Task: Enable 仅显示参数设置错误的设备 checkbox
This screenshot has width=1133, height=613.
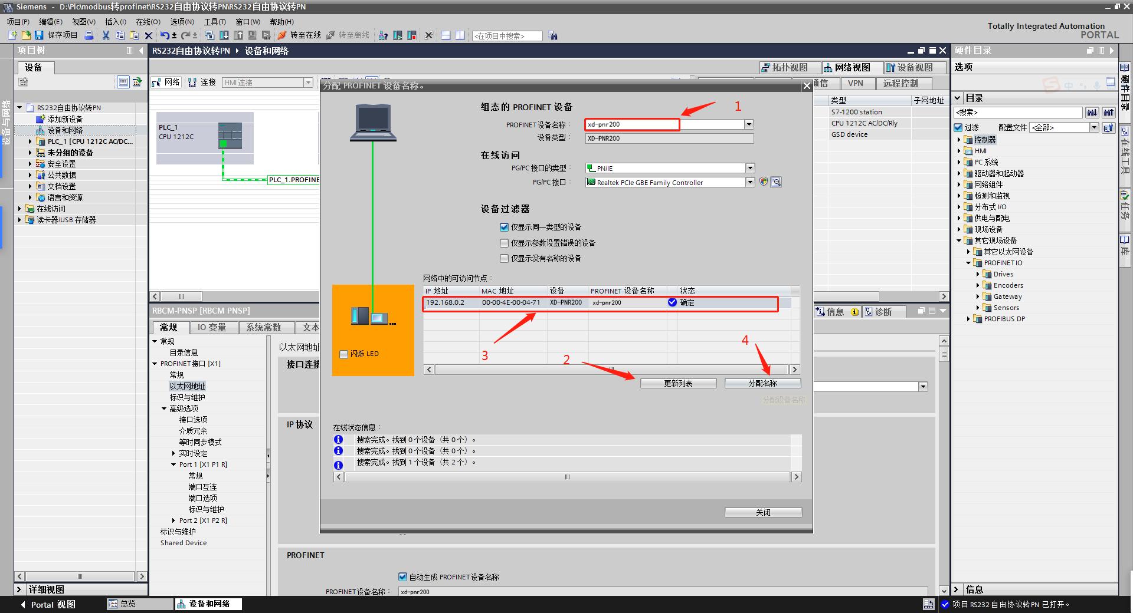Action: pyautogui.click(x=504, y=243)
